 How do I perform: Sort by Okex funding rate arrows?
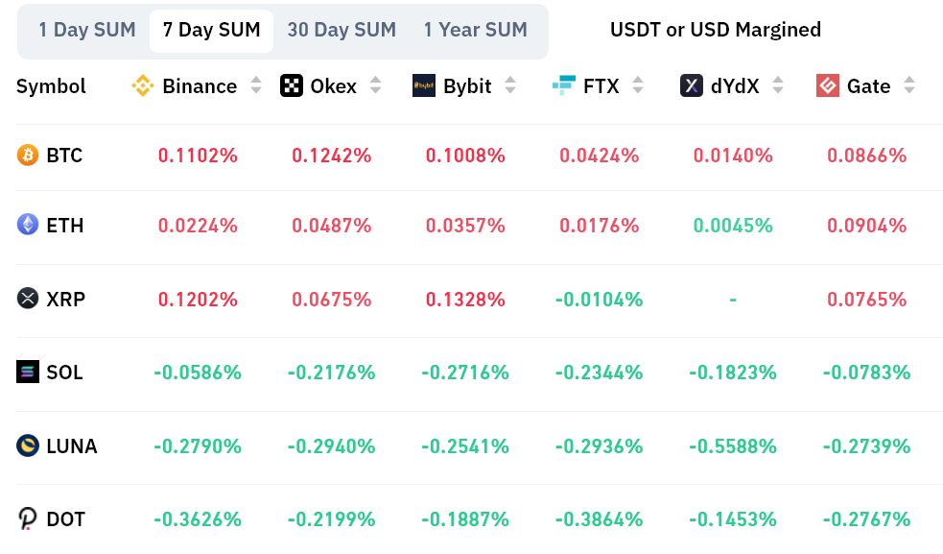coord(376,86)
